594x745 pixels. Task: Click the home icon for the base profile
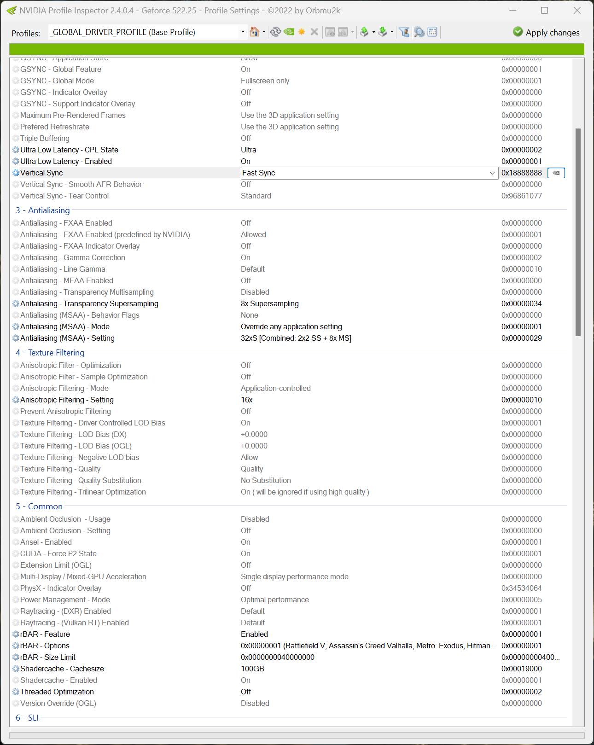click(x=254, y=32)
